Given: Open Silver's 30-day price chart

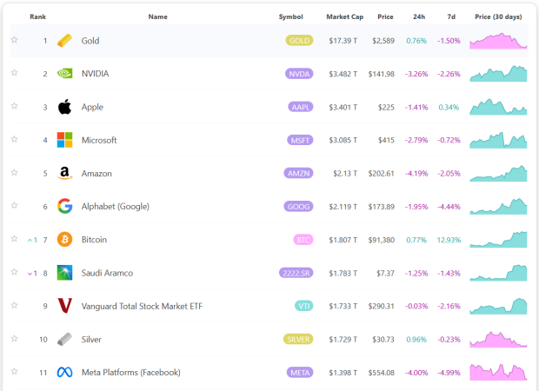Looking at the screenshot, I should [x=498, y=340].
